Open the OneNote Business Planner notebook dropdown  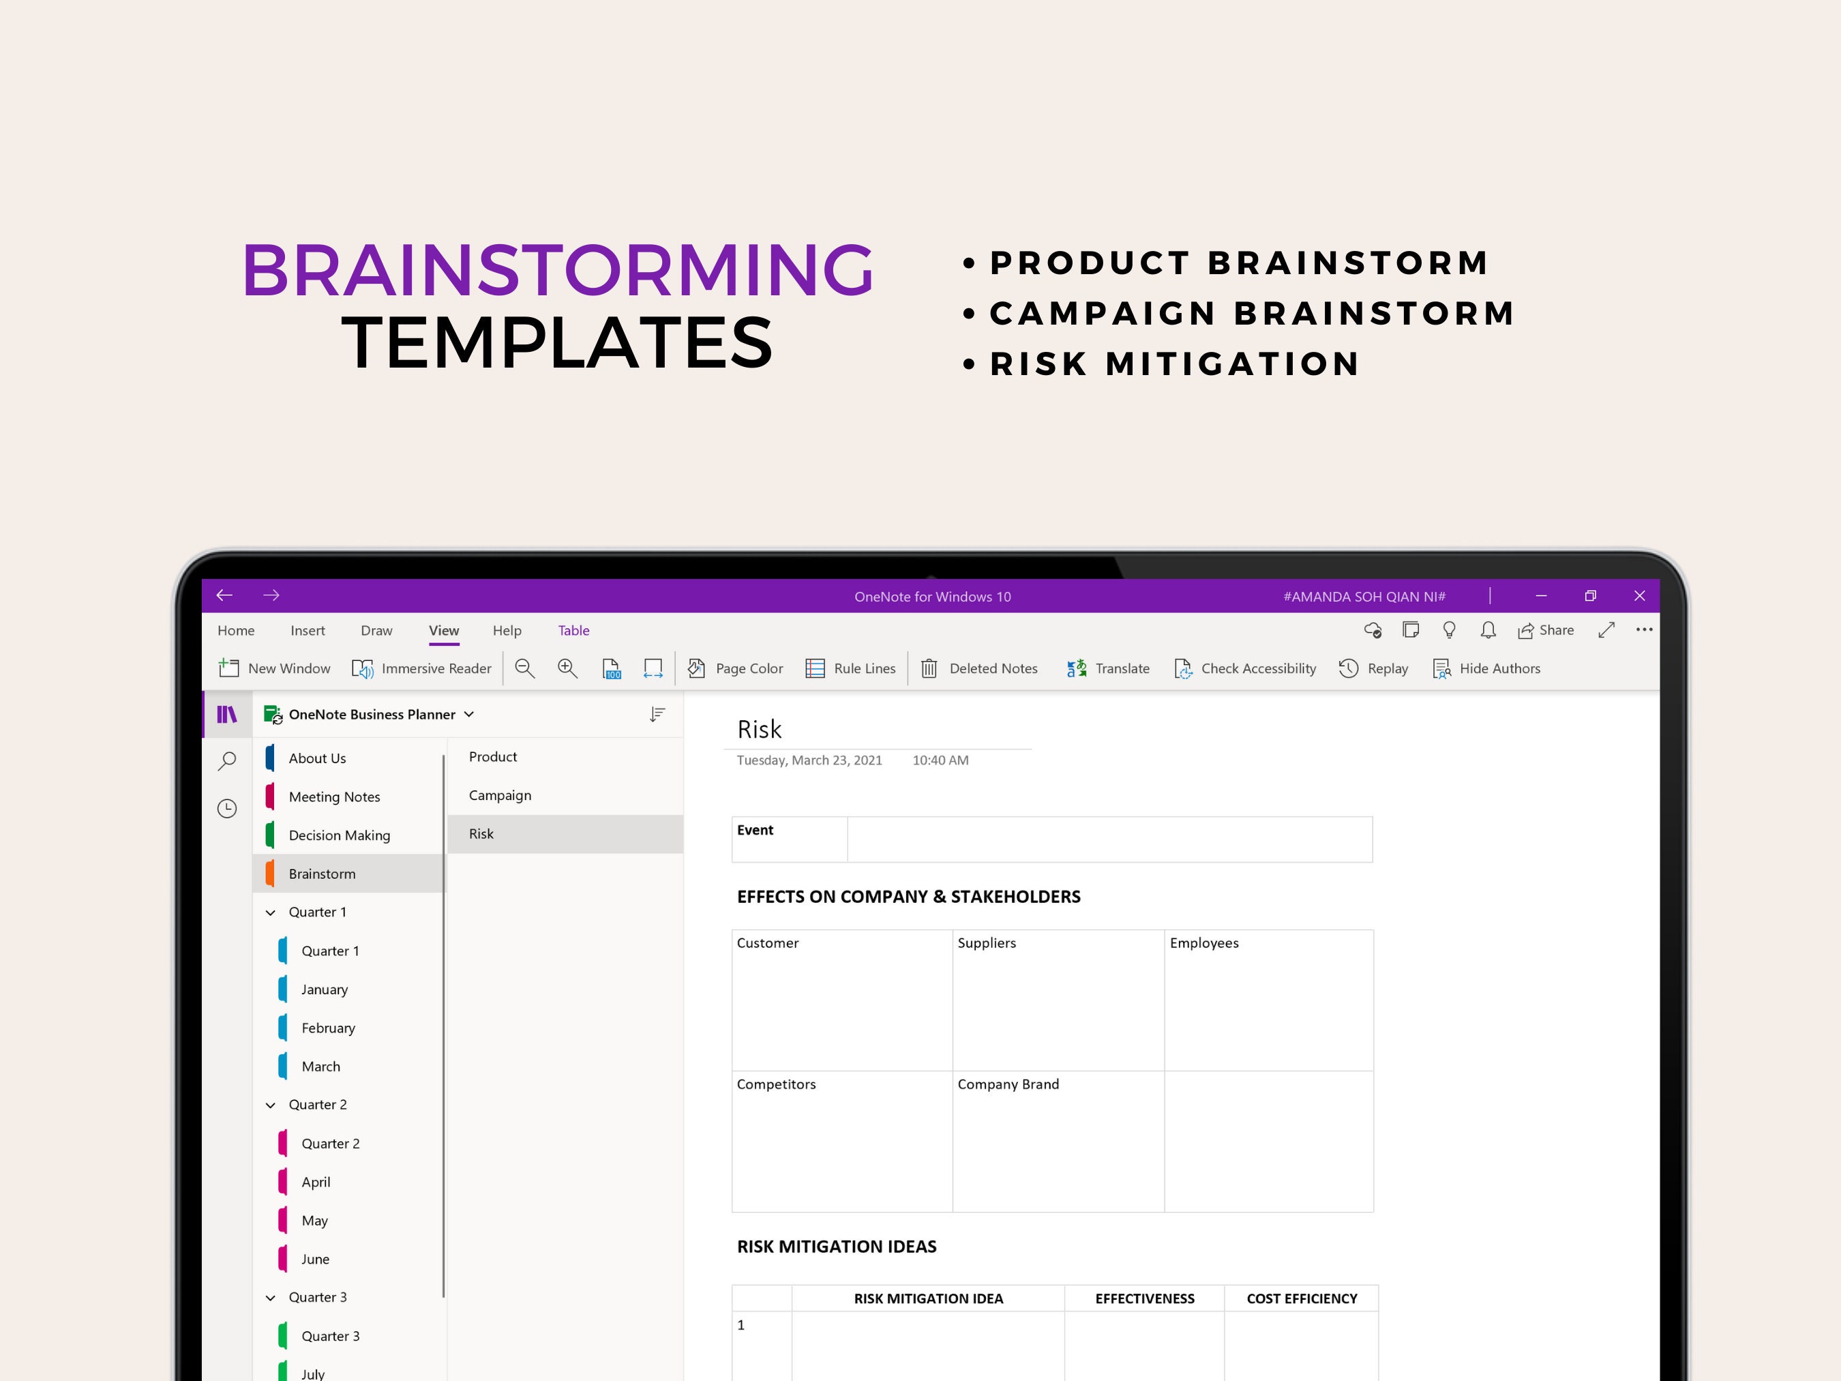[x=468, y=714]
